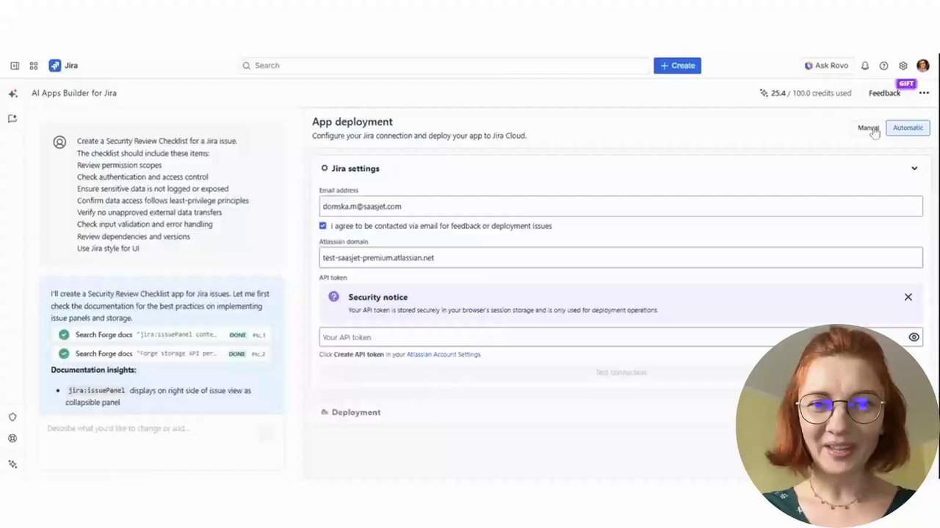Viewport: 940px width, 528px height.
Task: Toggle the Jira sidebar panel icon
Action: click(15, 65)
